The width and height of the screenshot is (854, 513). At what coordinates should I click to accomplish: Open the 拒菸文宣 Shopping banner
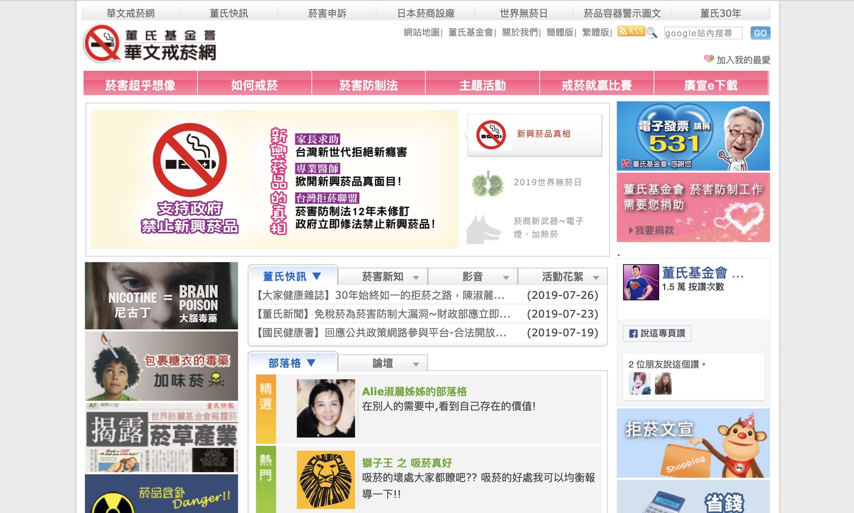(693, 443)
